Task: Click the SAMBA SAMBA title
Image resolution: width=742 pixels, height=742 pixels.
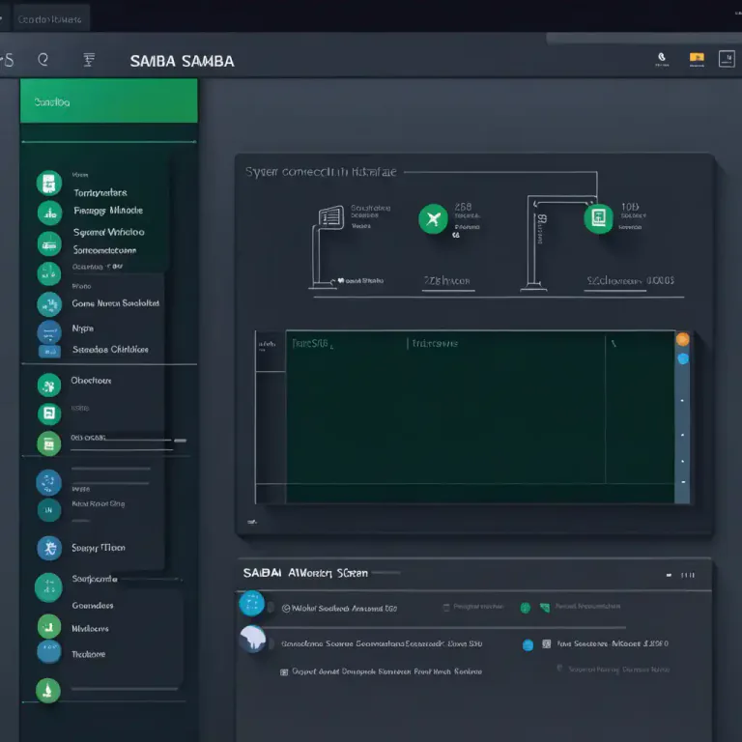Action: [182, 61]
